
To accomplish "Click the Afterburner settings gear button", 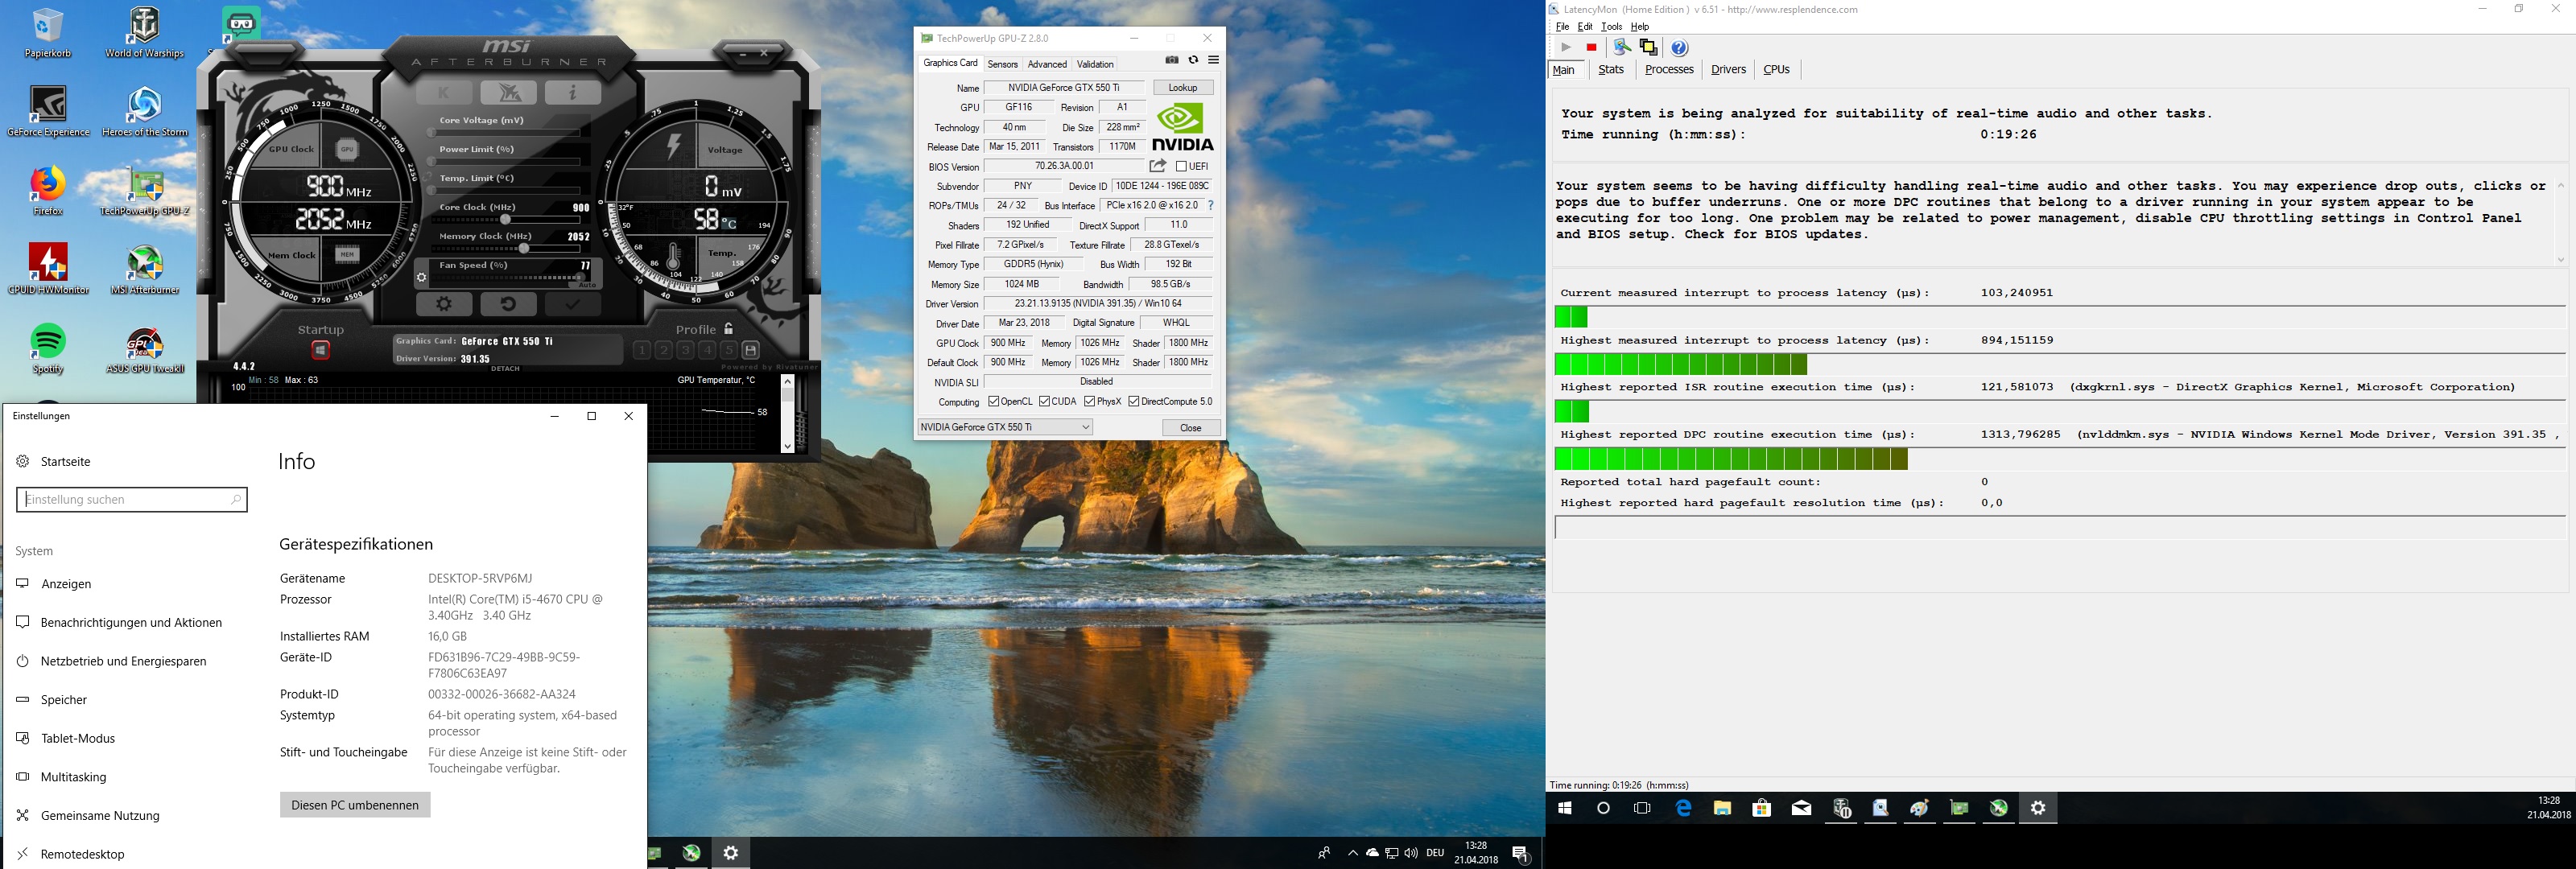I will [444, 304].
